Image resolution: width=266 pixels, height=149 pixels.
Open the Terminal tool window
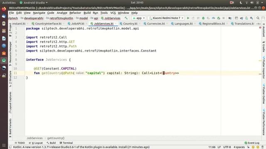66,143
